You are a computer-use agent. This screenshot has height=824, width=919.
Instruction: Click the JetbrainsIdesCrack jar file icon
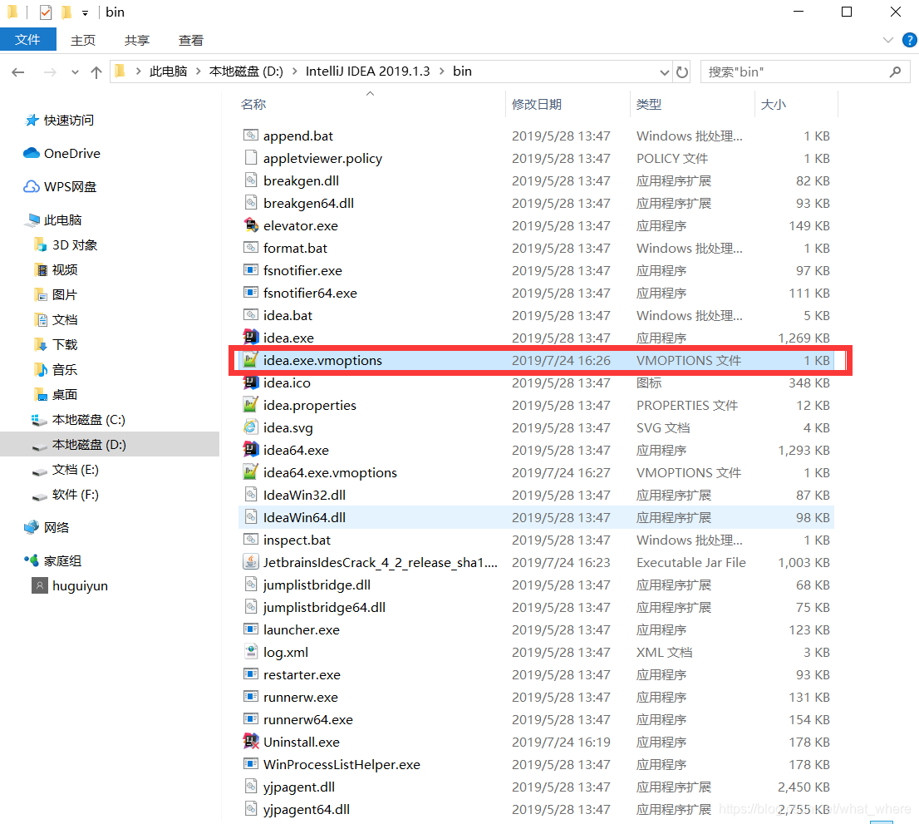coord(251,562)
